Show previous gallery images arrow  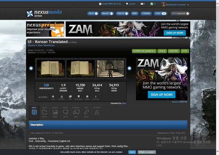31,68
